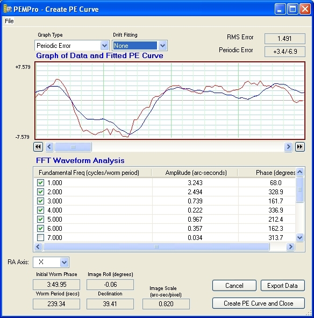Screen dimensions: 314x318
Task: Click amplitude value 0.034
Action: point(195,237)
